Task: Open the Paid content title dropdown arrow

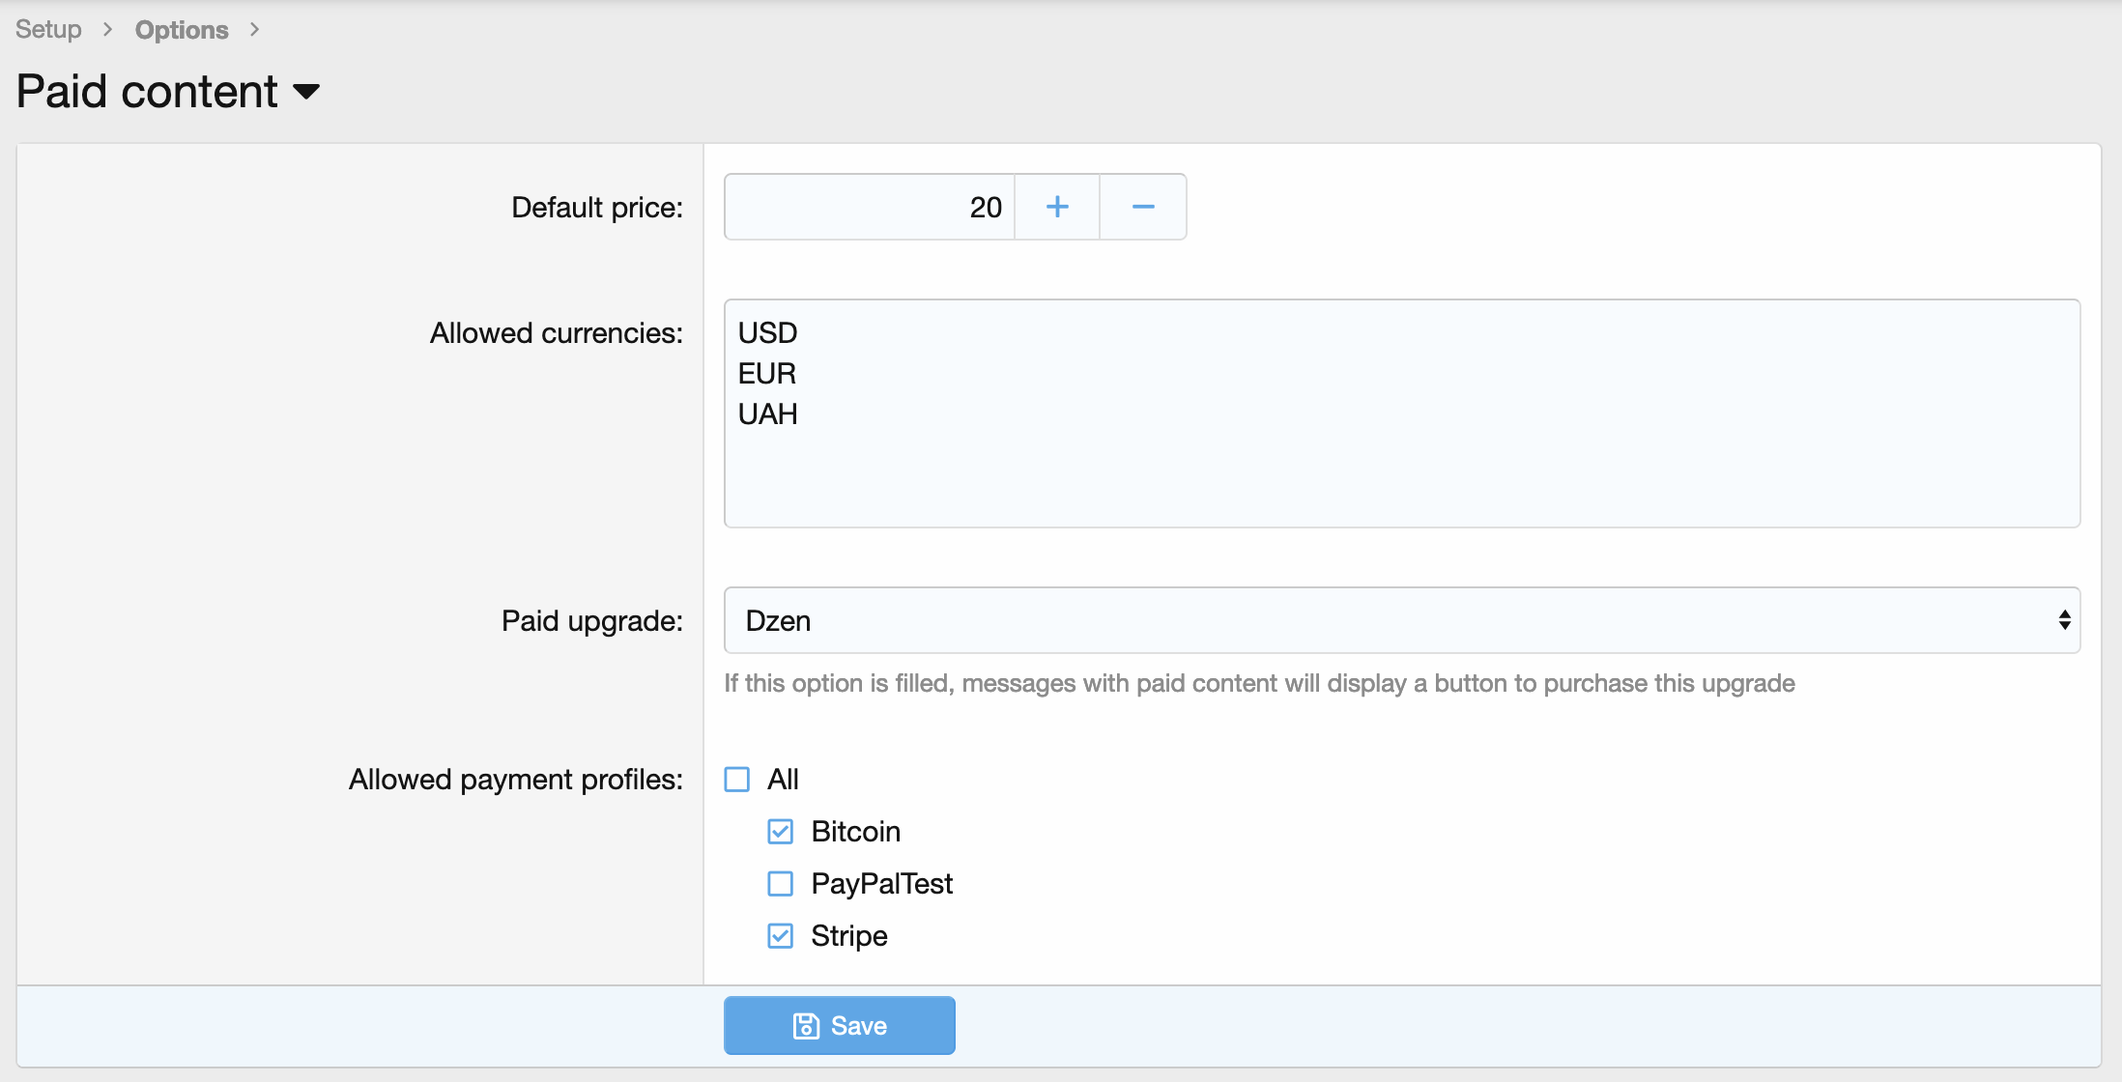Action: [306, 92]
